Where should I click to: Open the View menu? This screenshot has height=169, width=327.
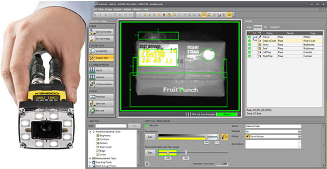[101, 9]
